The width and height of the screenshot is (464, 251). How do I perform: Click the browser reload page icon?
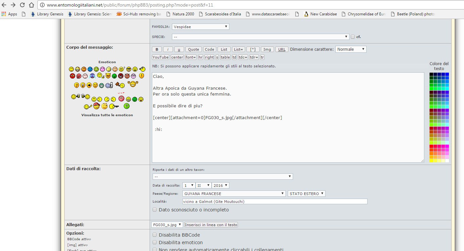(x=22, y=5)
